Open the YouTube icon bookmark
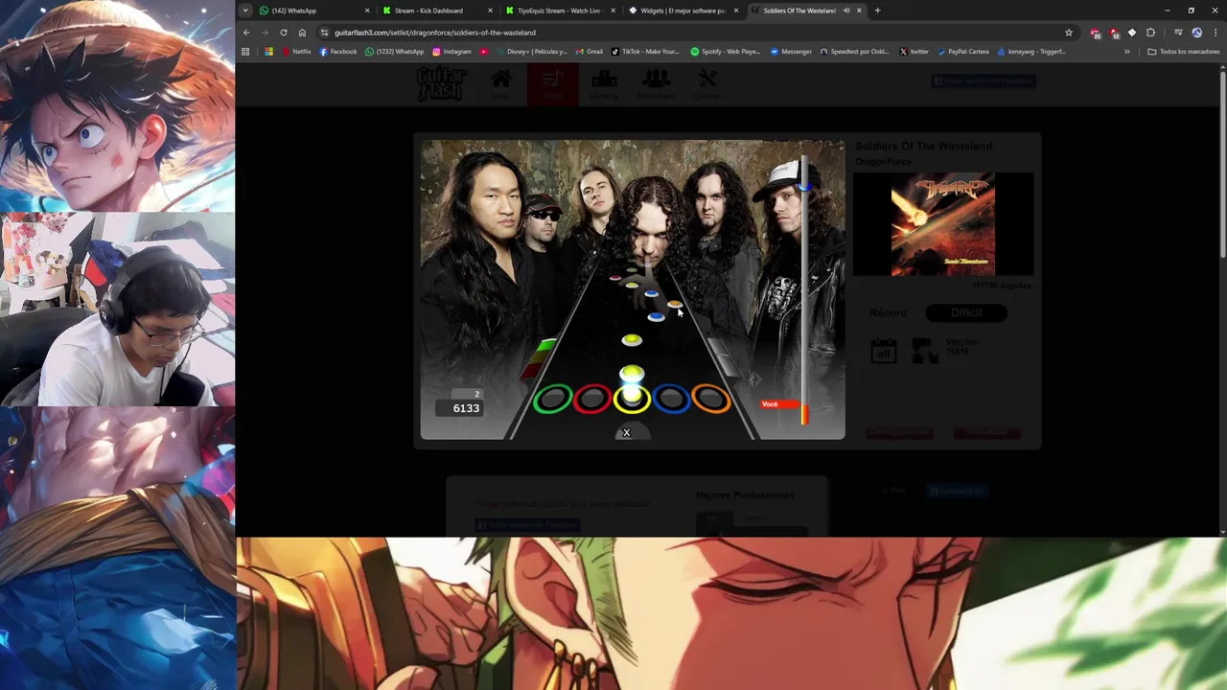The height and width of the screenshot is (690, 1227). pyautogui.click(x=484, y=52)
